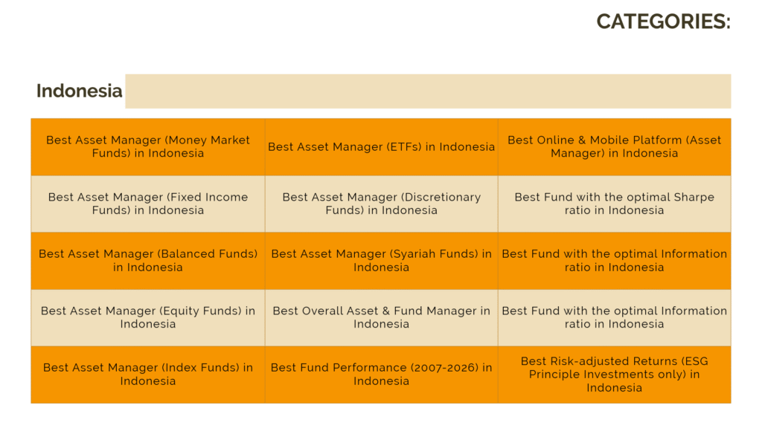The image size is (762, 428).
Task: Click the CATEGORIES: title text
Action: (x=663, y=22)
